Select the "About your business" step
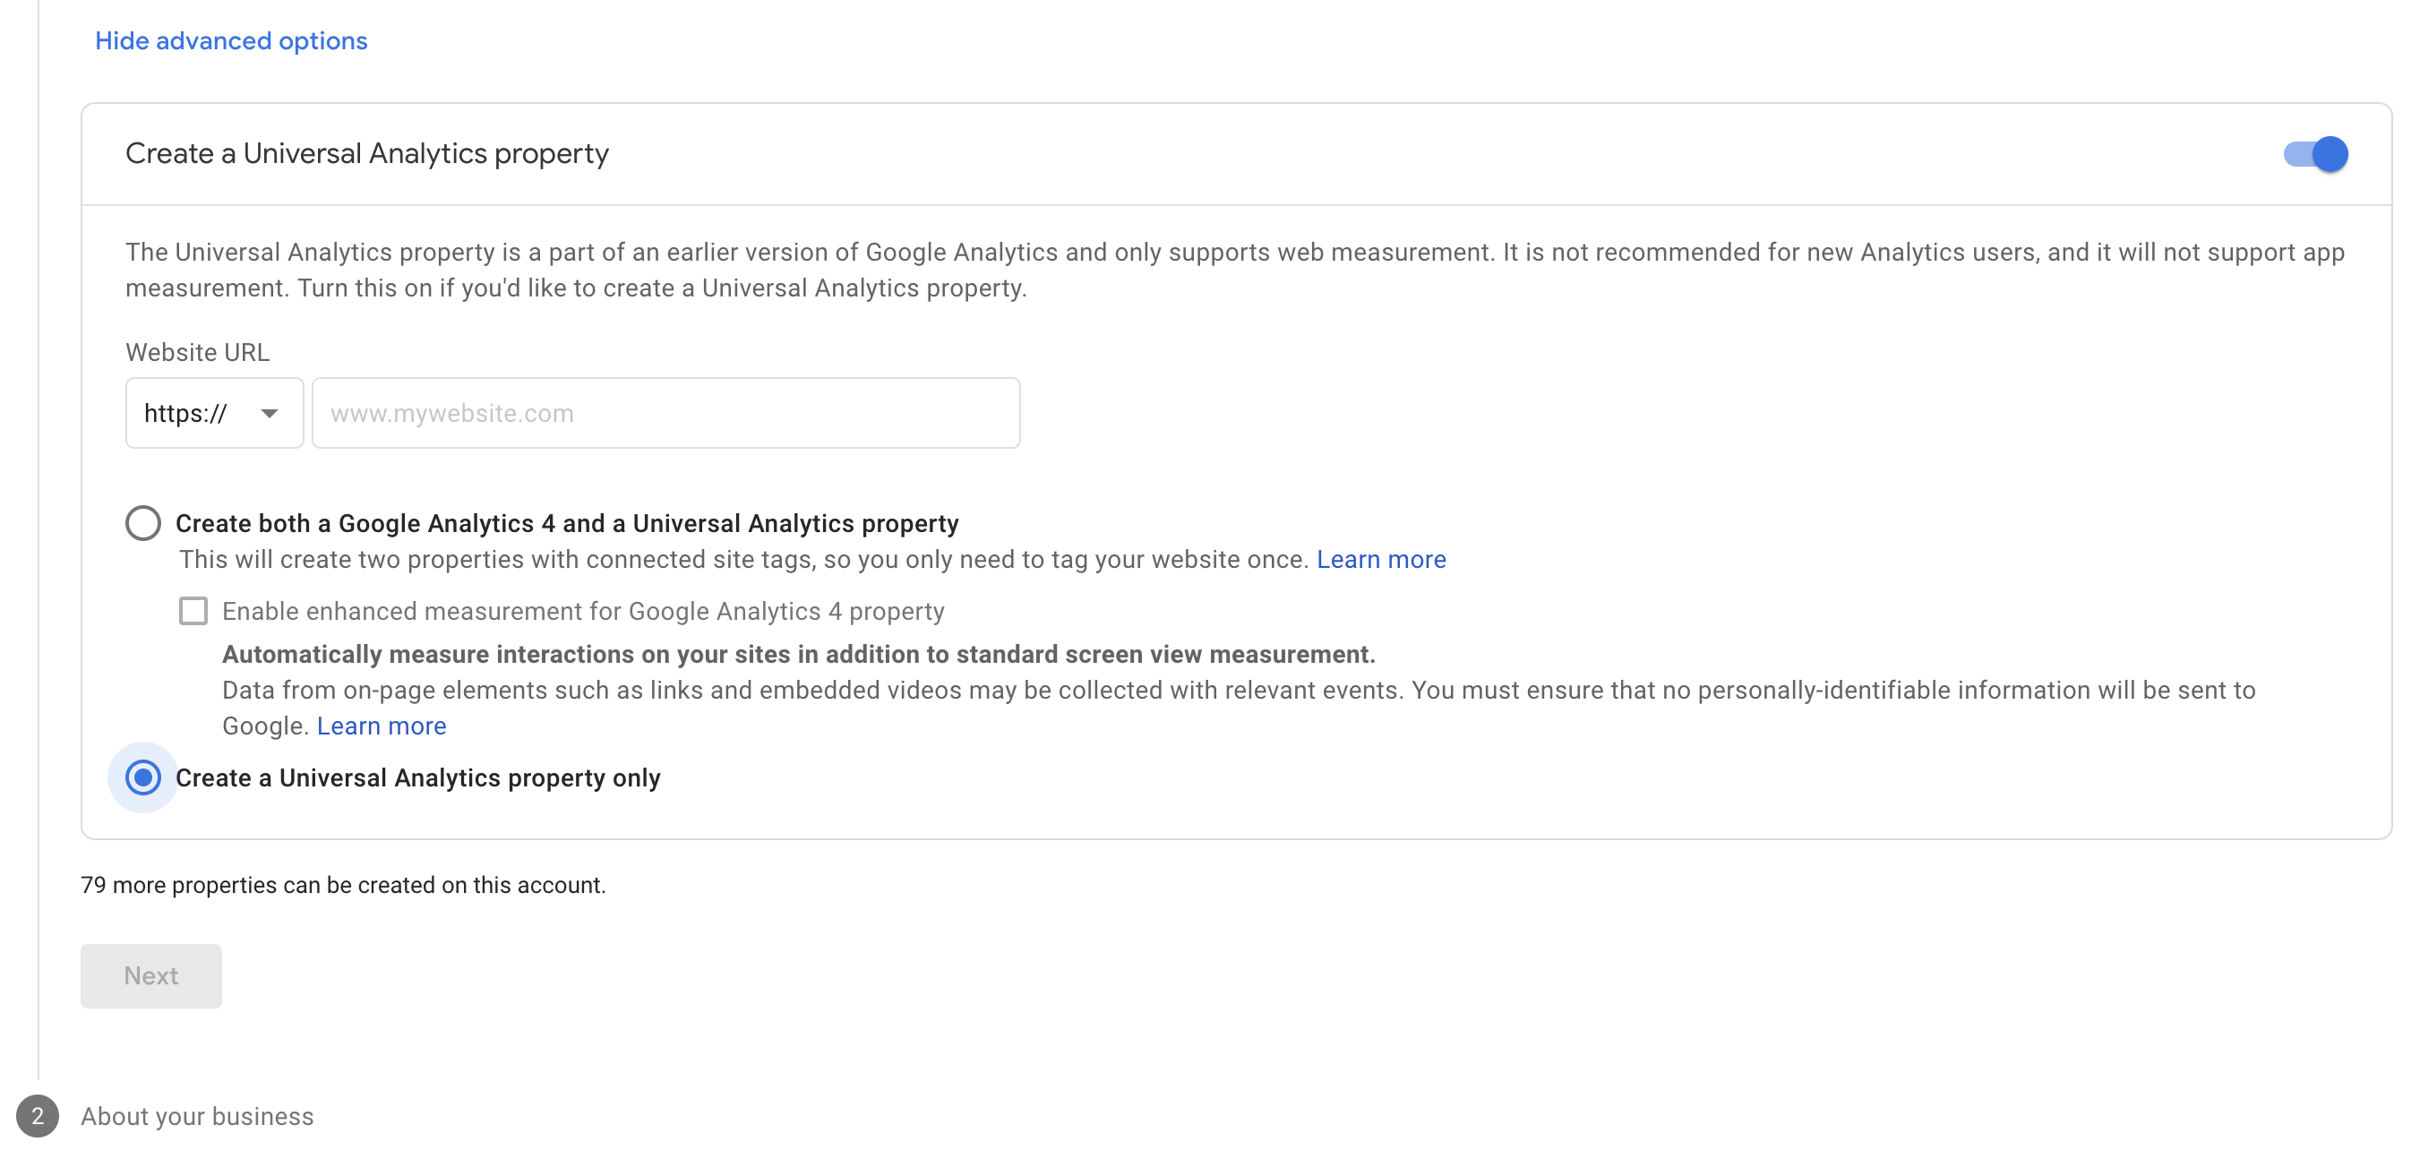The width and height of the screenshot is (2420, 1168). point(196,1115)
